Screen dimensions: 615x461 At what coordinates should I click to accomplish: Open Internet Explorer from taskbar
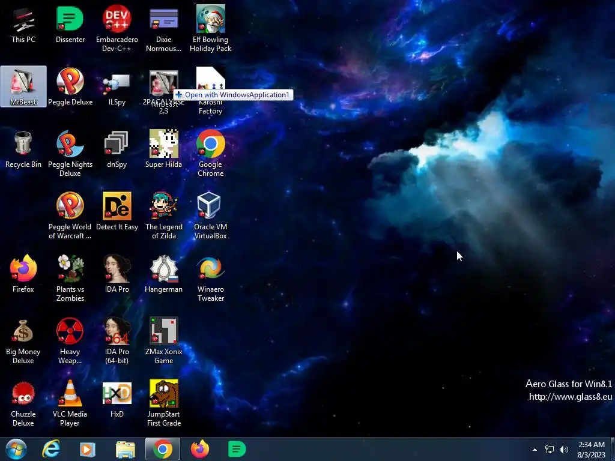coord(51,449)
